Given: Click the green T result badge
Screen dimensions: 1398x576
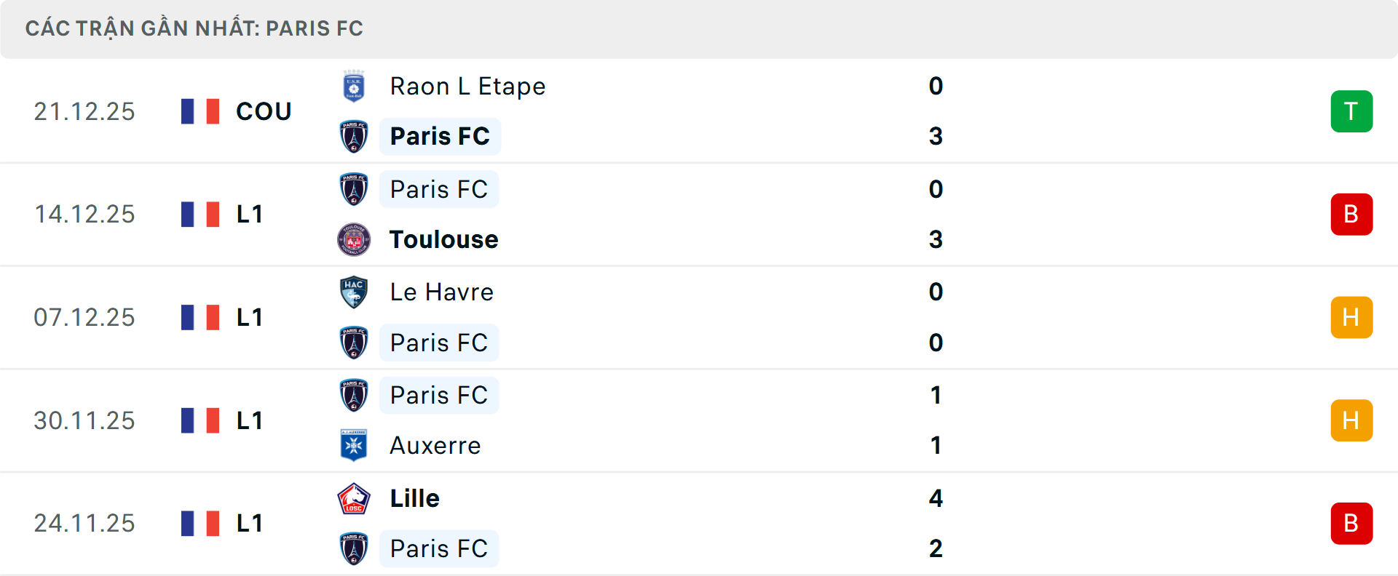Looking at the screenshot, I should click(x=1351, y=111).
